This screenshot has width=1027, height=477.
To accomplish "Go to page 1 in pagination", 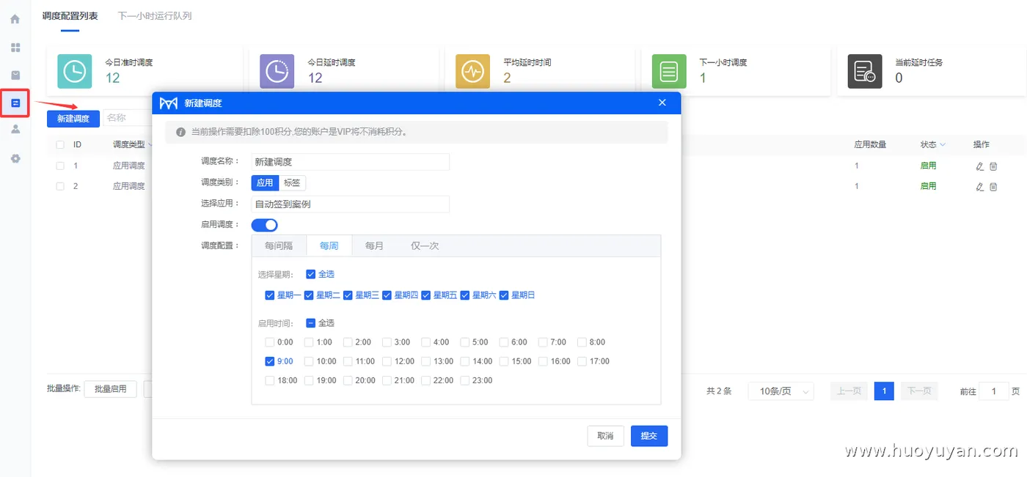I will tap(884, 391).
